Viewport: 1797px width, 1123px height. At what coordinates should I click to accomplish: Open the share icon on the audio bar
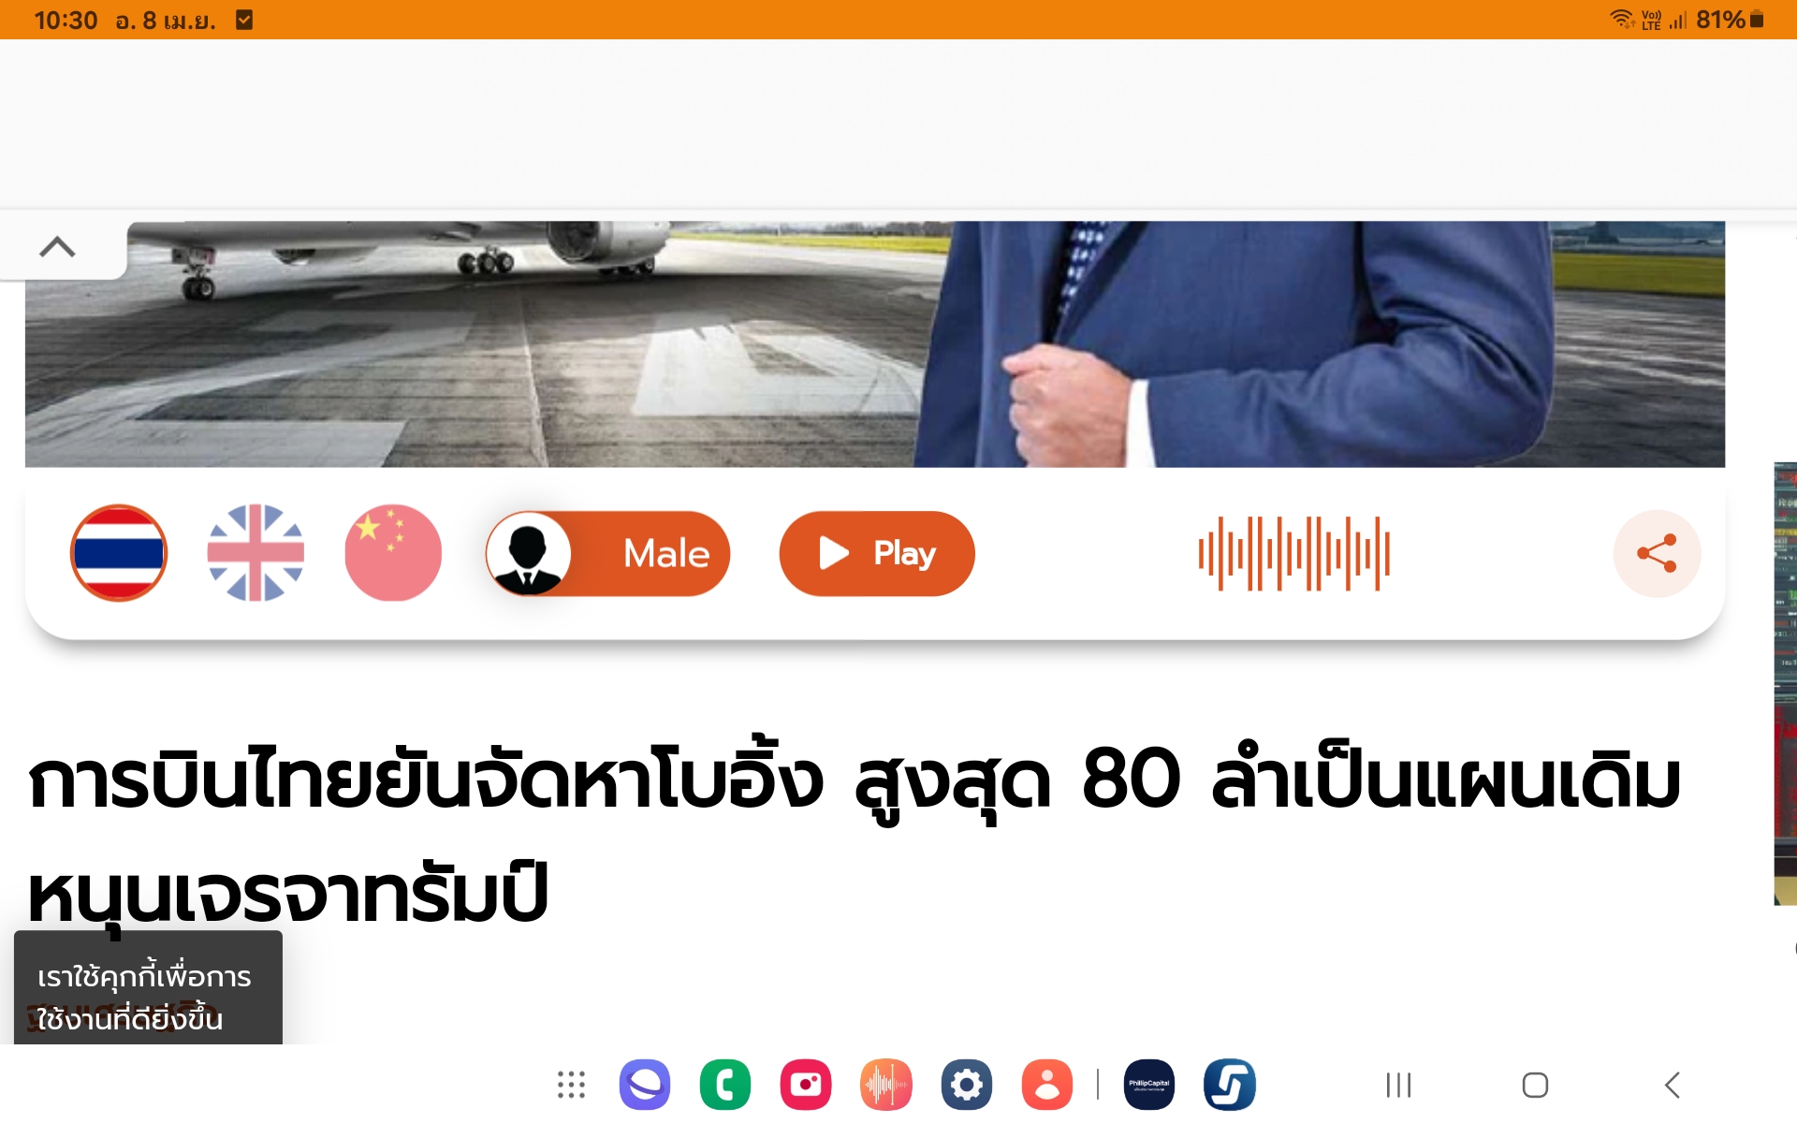pyautogui.click(x=1657, y=553)
